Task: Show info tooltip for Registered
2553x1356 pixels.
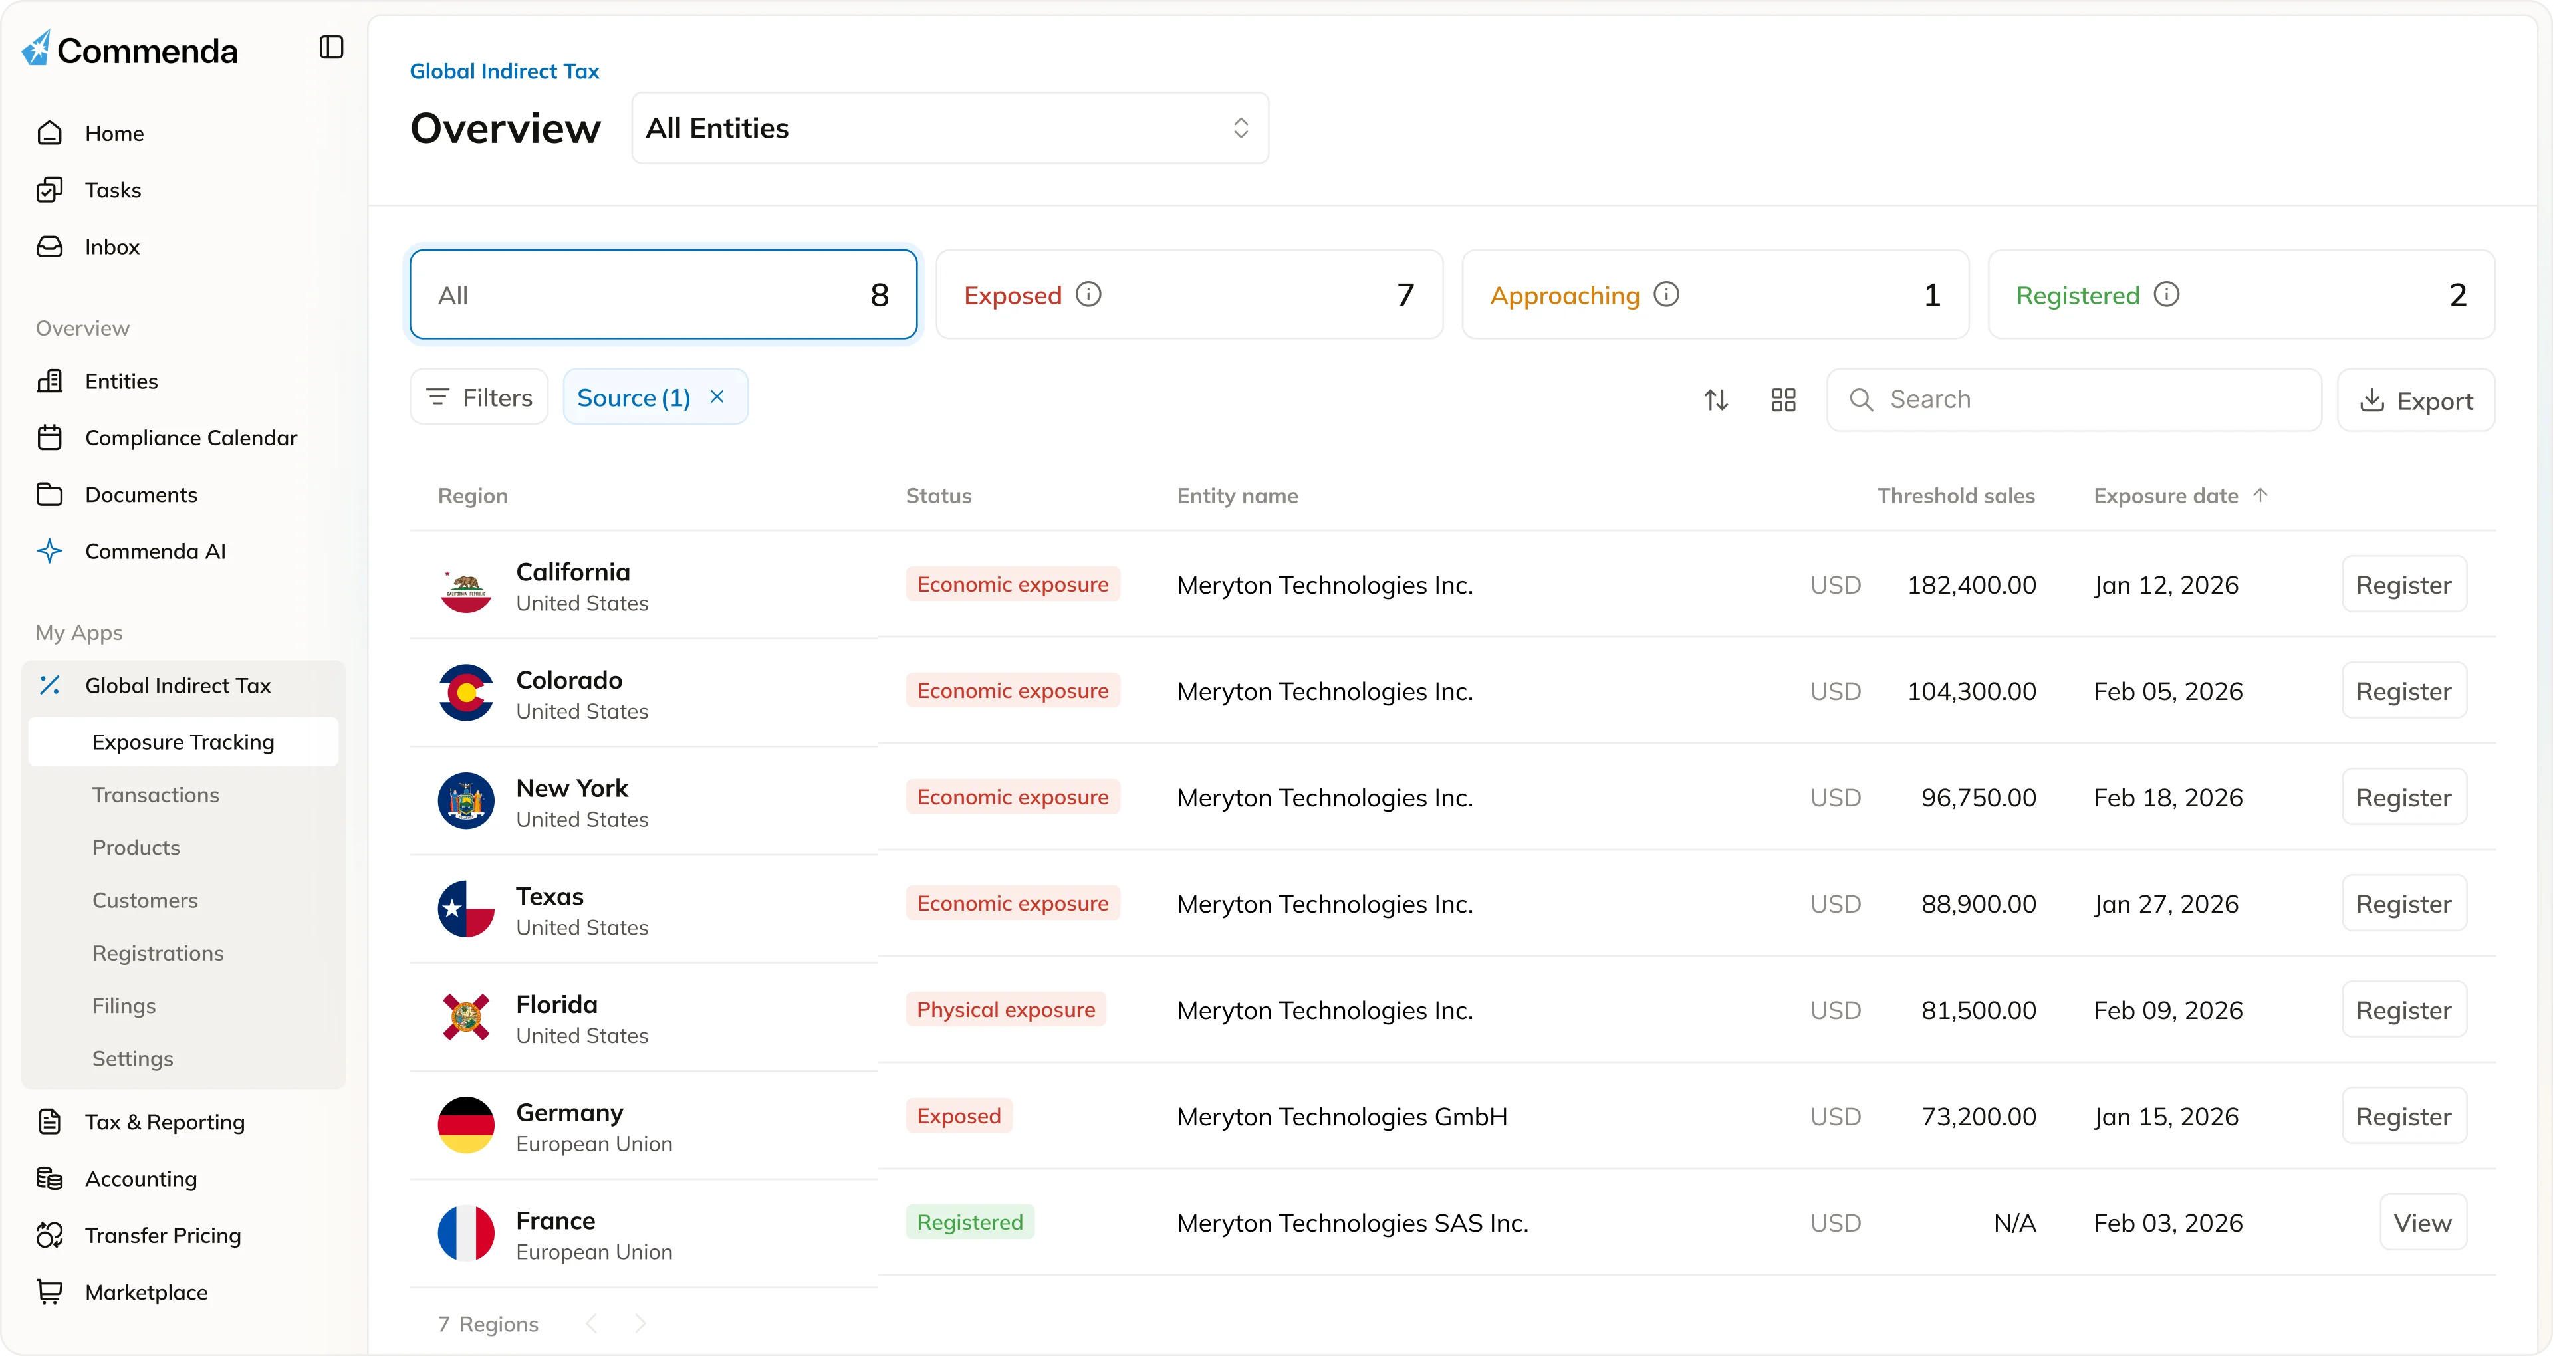Action: coord(2167,294)
